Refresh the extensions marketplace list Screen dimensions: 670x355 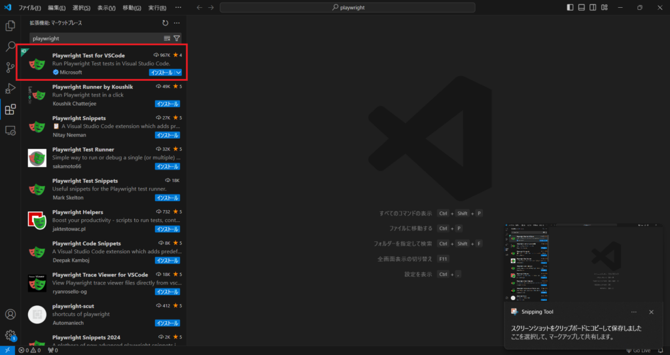(165, 23)
